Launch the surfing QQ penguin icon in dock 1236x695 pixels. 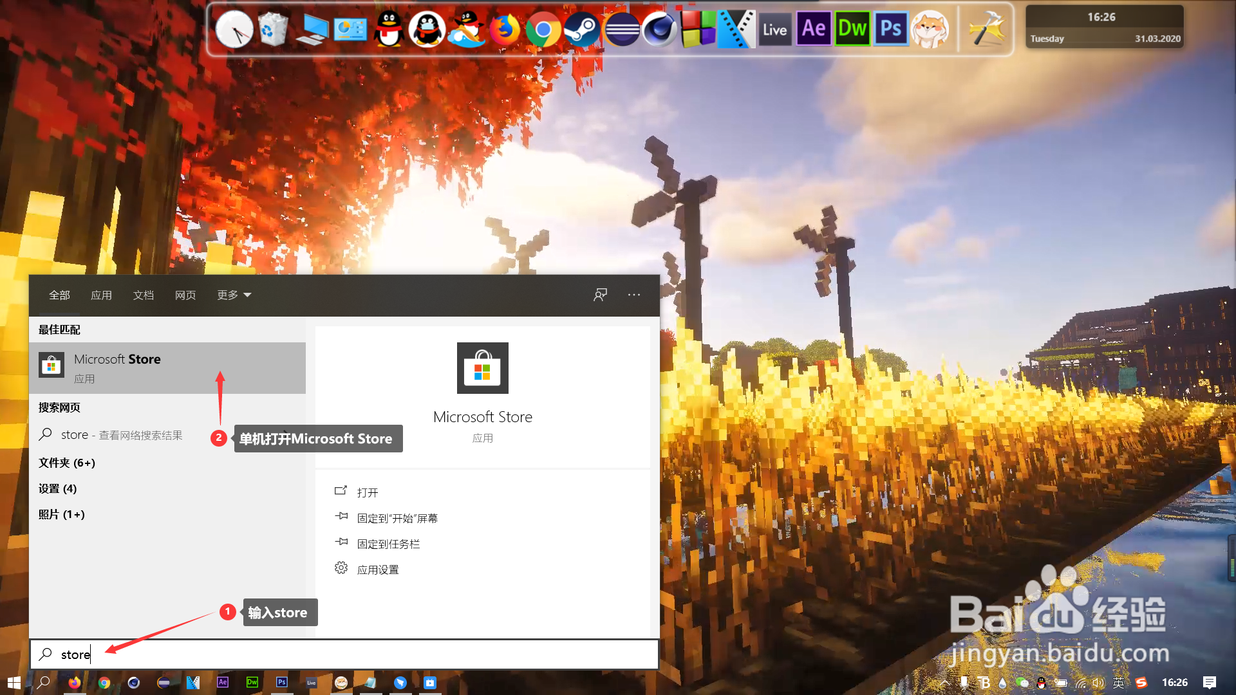[466, 30]
